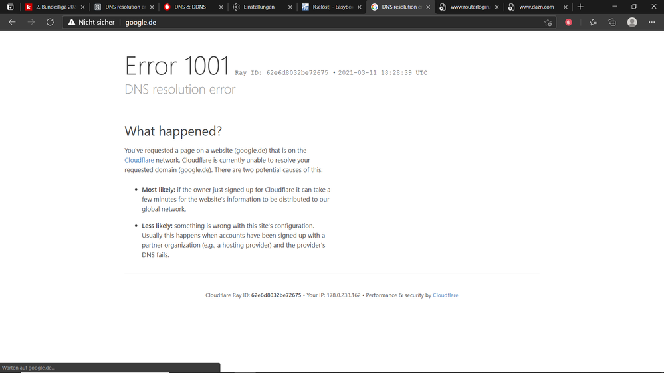
Task: Go back to the previous page
Action: 12,22
